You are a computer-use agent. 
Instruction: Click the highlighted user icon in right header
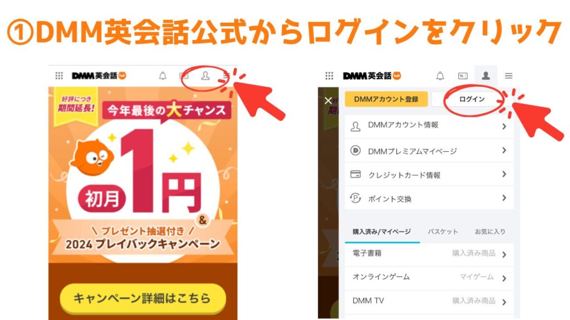(x=485, y=76)
